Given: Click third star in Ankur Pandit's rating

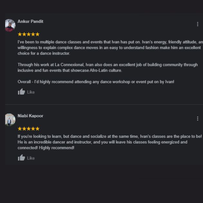Looking at the screenshot, I should (29, 34).
